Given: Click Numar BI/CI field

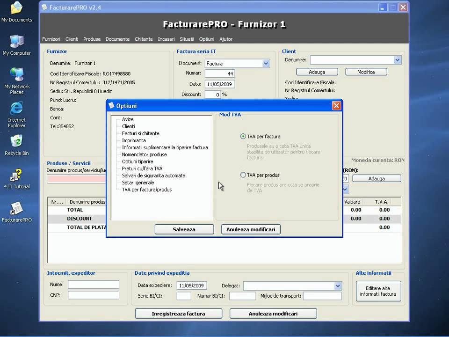Looking at the screenshot, I should 243,296.
